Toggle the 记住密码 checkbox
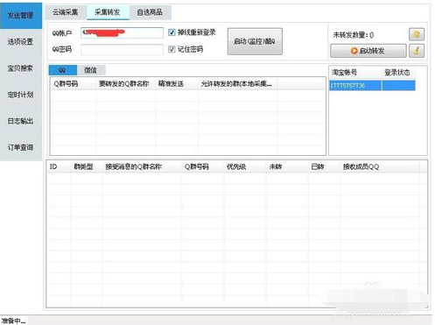Viewport: 435px width, 325px height. (x=172, y=49)
